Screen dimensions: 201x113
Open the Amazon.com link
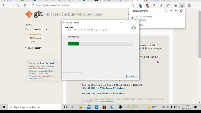pyautogui.click(x=35, y=78)
